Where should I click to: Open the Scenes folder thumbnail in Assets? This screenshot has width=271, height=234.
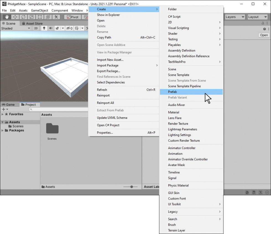click(x=52, y=129)
